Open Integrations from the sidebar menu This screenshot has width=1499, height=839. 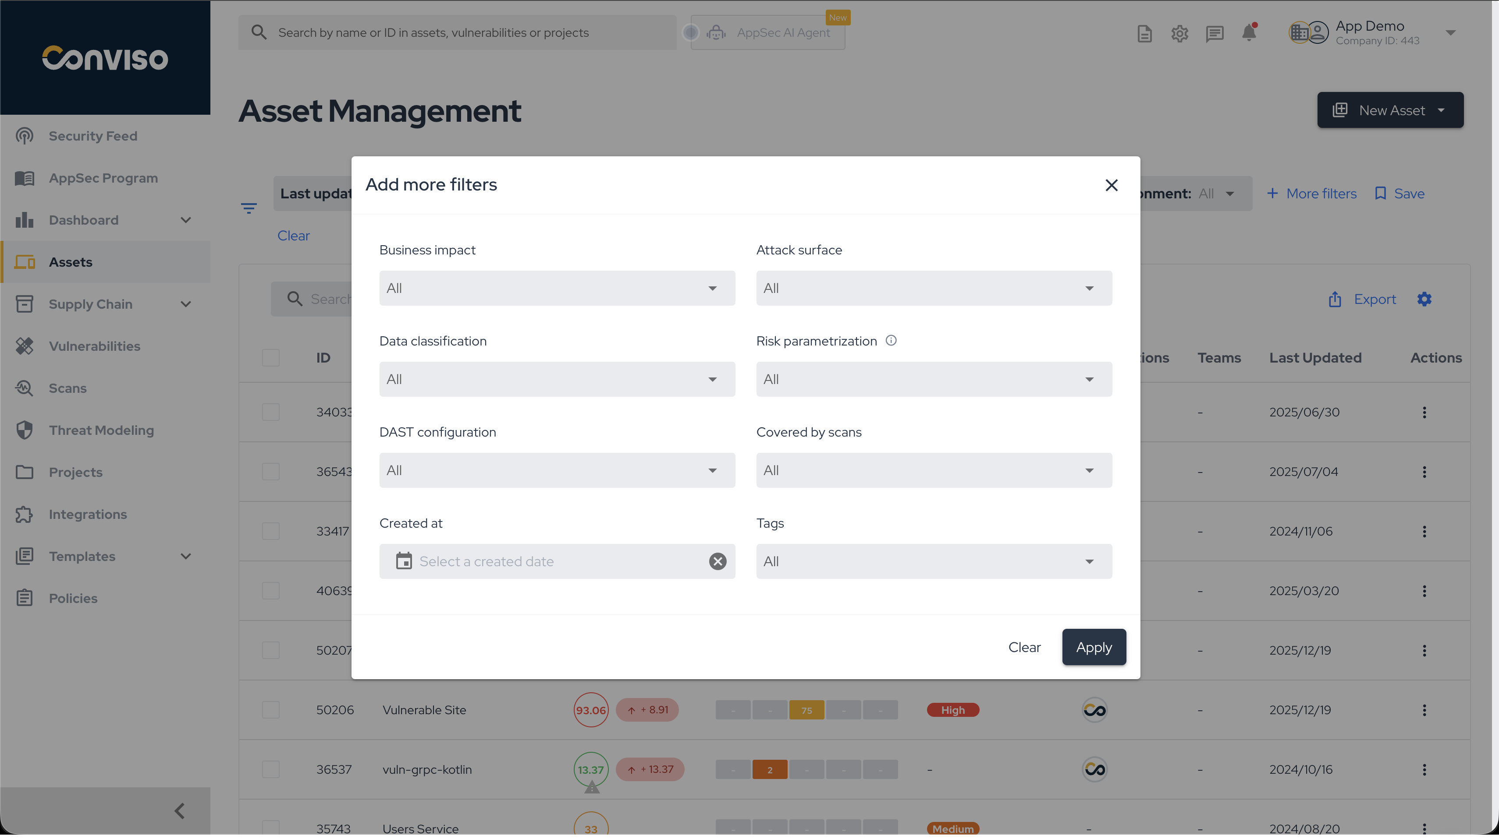tap(88, 515)
